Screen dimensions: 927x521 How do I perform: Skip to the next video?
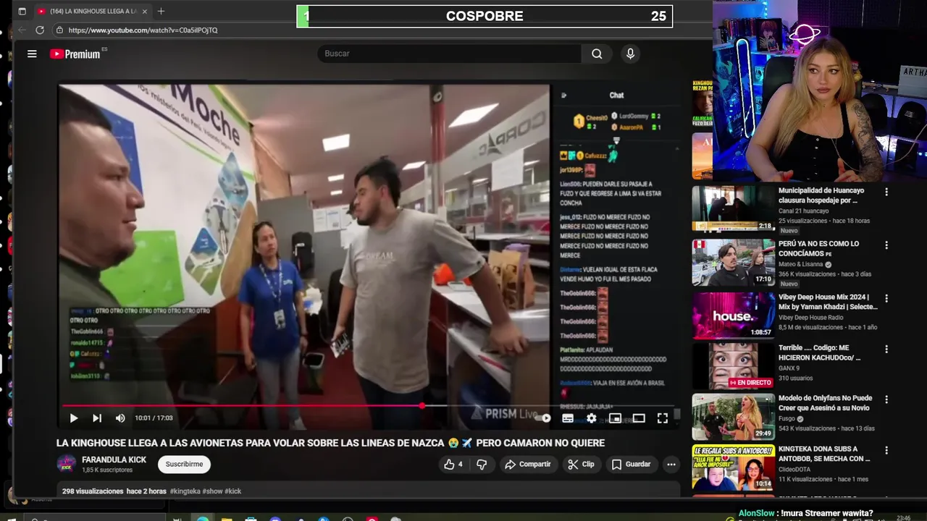coord(97,418)
